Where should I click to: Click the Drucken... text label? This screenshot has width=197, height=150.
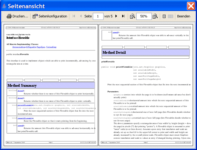click(20, 16)
